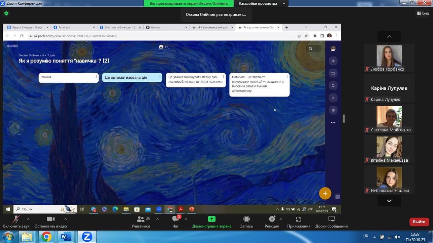Open Приложения apps in Zoom
This screenshot has height=243, width=433.
pos(299,222)
